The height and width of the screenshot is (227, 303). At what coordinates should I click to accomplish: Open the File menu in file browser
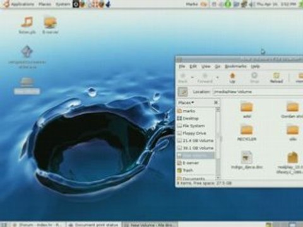coord(182,66)
